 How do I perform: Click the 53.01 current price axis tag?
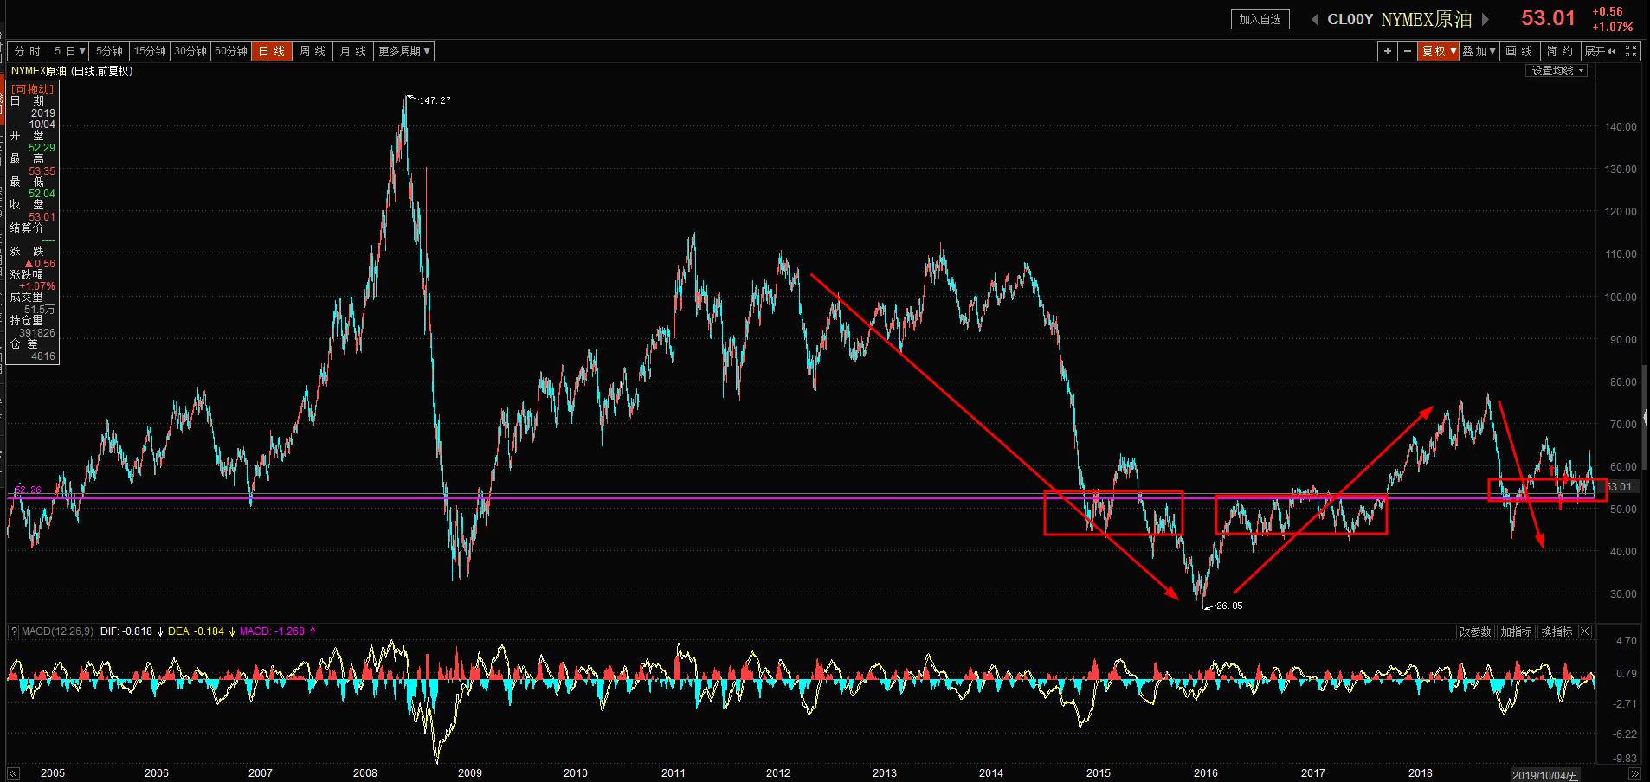point(1620,487)
